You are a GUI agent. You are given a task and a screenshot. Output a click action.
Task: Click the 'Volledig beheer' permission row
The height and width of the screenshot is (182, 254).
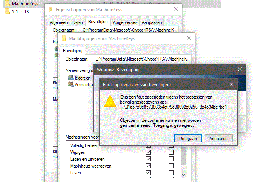click(x=84, y=145)
